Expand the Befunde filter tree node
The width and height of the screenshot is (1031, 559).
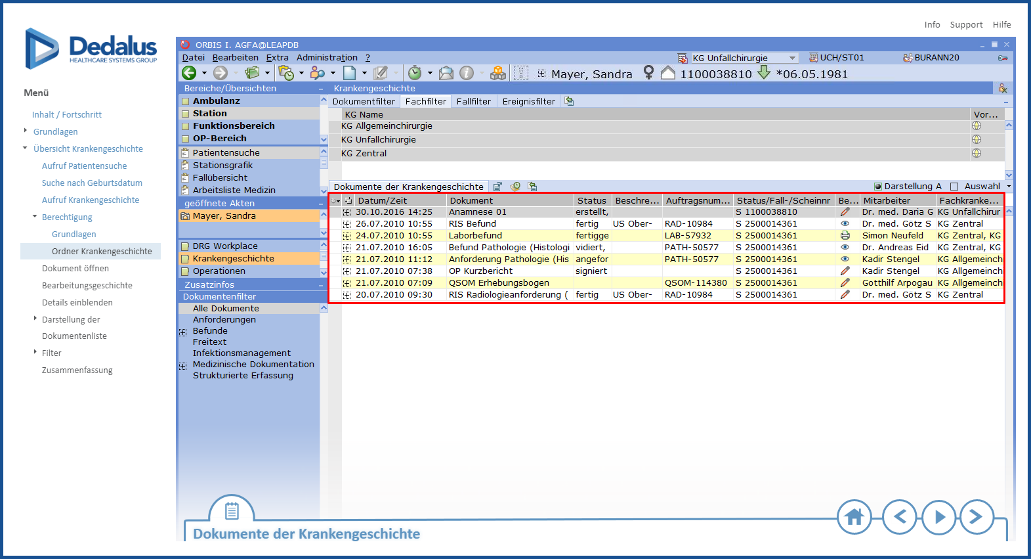tap(183, 332)
